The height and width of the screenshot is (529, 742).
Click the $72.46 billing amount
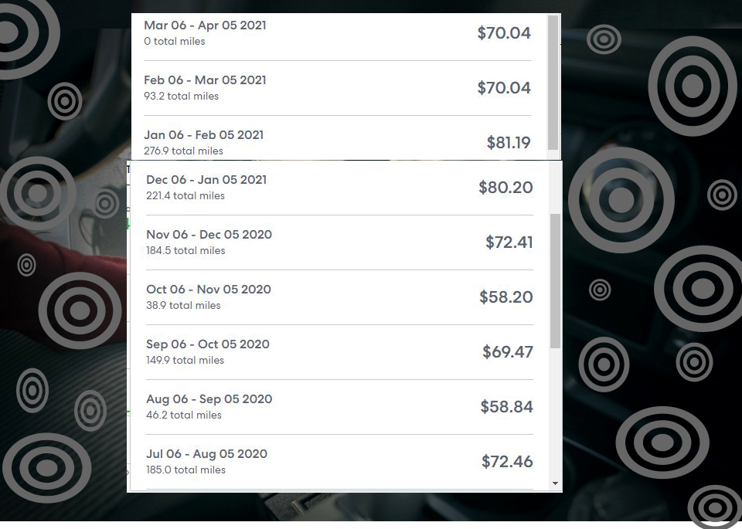coord(507,462)
